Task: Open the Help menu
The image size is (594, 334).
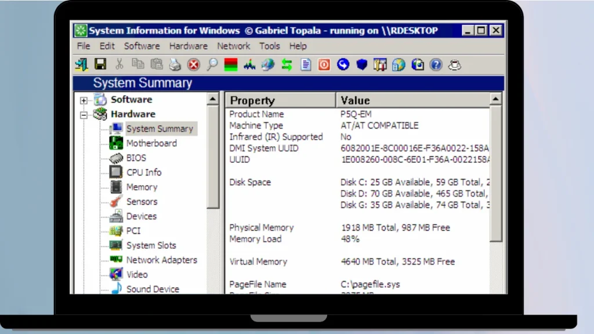Action: click(298, 46)
